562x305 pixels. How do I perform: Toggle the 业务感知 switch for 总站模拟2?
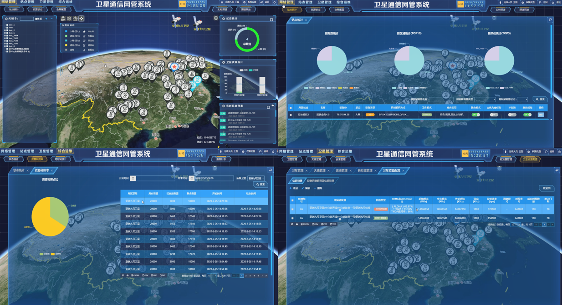coord(527,115)
